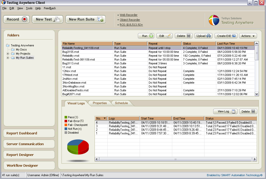Click the No. column sort arrow
The height and width of the screenshot is (179, 266).
pyautogui.click(x=104, y=118)
